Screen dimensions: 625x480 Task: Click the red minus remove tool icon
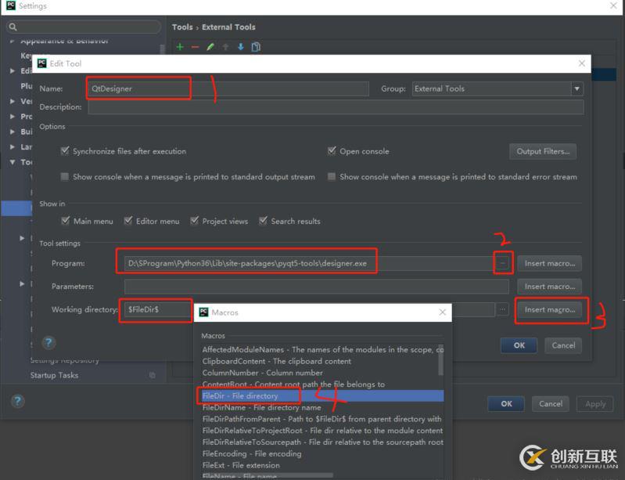coord(196,47)
